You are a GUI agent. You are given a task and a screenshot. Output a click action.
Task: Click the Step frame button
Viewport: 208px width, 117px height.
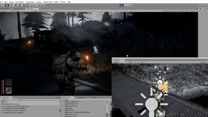pyautogui.click(x=130, y=6)
